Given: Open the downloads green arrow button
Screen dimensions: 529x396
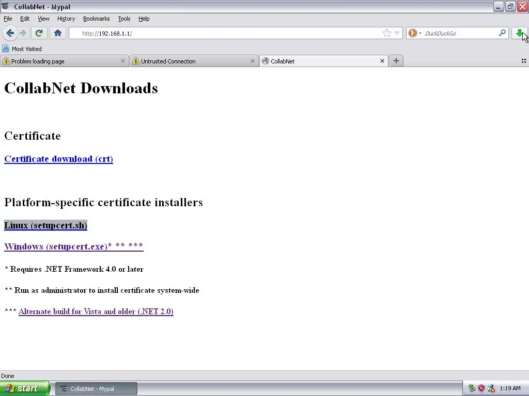Looking at the screenshot, I should pyautogui.click(x=519, y=33).
